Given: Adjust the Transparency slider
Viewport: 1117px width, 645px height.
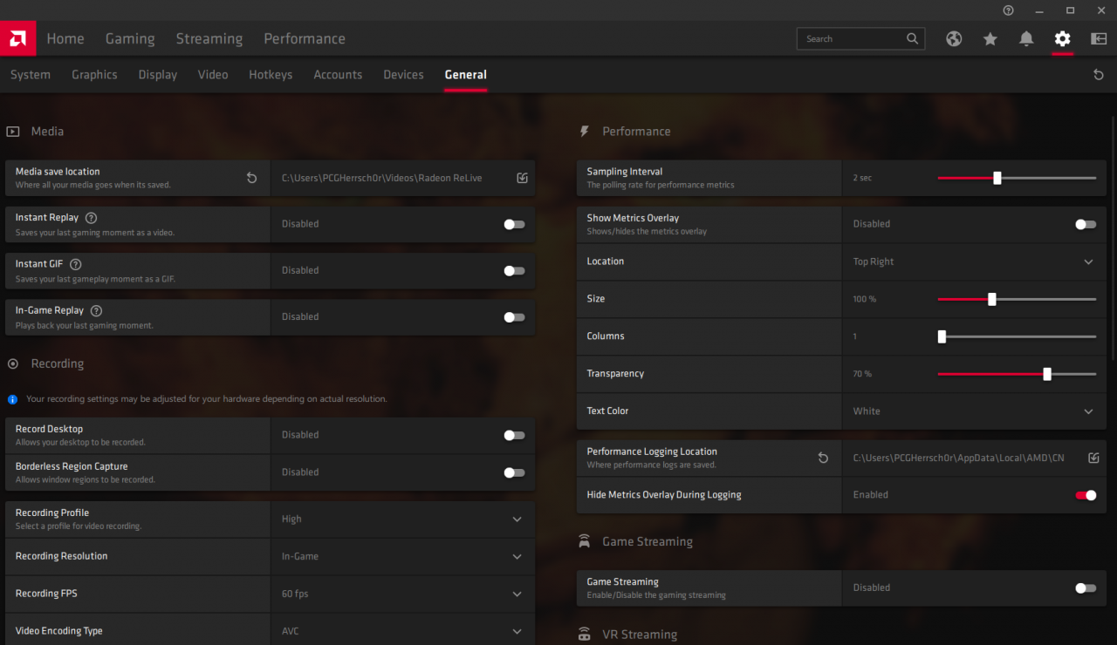Looking at the screenshot, I should point(1017,374).
